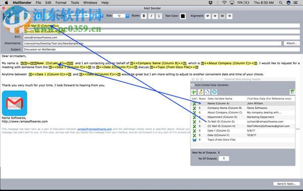303x191 pixels.
Task: Click 'Marketing Deparment' reference data cell
Action: pyautogui.click(x=261, y=117)
